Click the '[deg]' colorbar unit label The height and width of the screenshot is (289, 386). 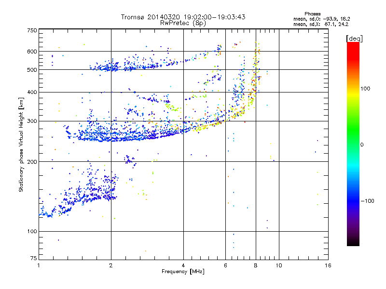[354, 39]
